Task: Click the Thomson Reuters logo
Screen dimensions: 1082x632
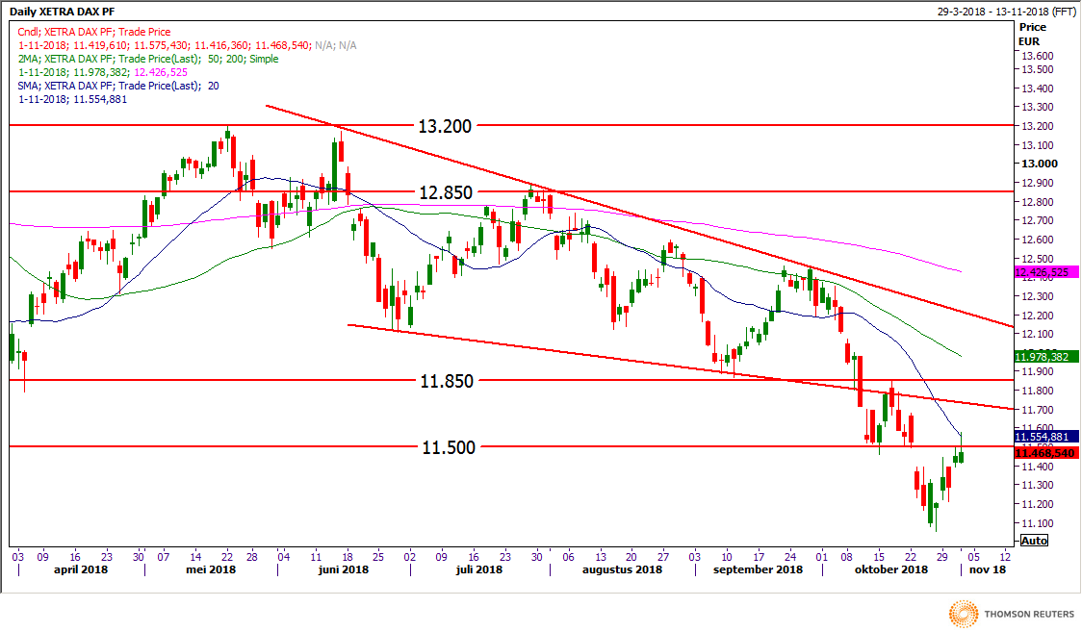Action: coord(1012,614)
